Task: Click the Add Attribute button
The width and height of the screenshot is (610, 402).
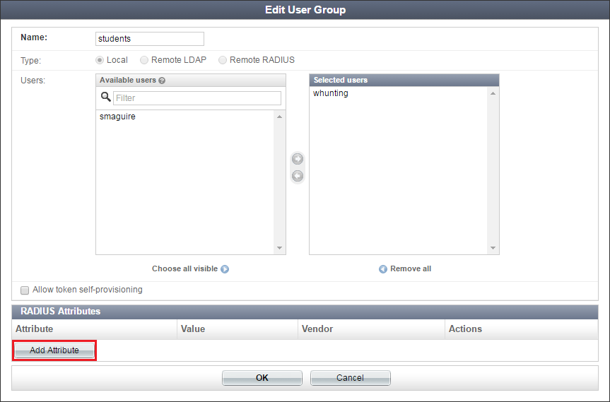Action: point(54,350)
